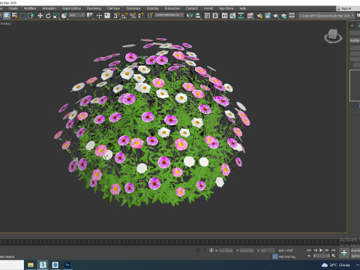This screenshot has width=360, height=270.
Task: Open the project folder path dropdown
Action: point(327,16)
